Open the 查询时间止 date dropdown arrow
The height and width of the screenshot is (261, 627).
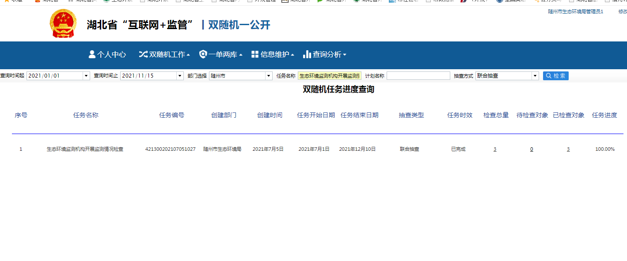point(179,76)
